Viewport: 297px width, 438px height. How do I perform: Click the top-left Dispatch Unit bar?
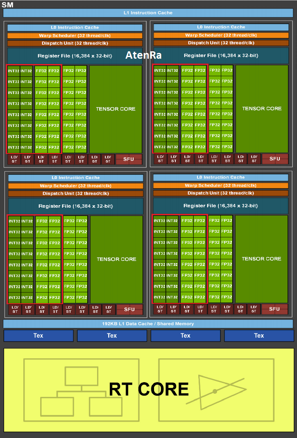point(75,43)
